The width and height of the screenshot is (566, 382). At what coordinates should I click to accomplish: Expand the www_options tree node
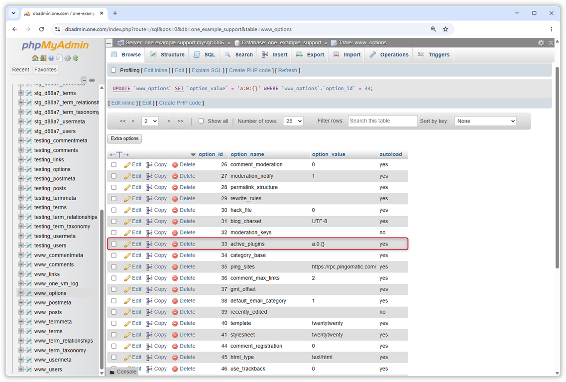point(21,293)
